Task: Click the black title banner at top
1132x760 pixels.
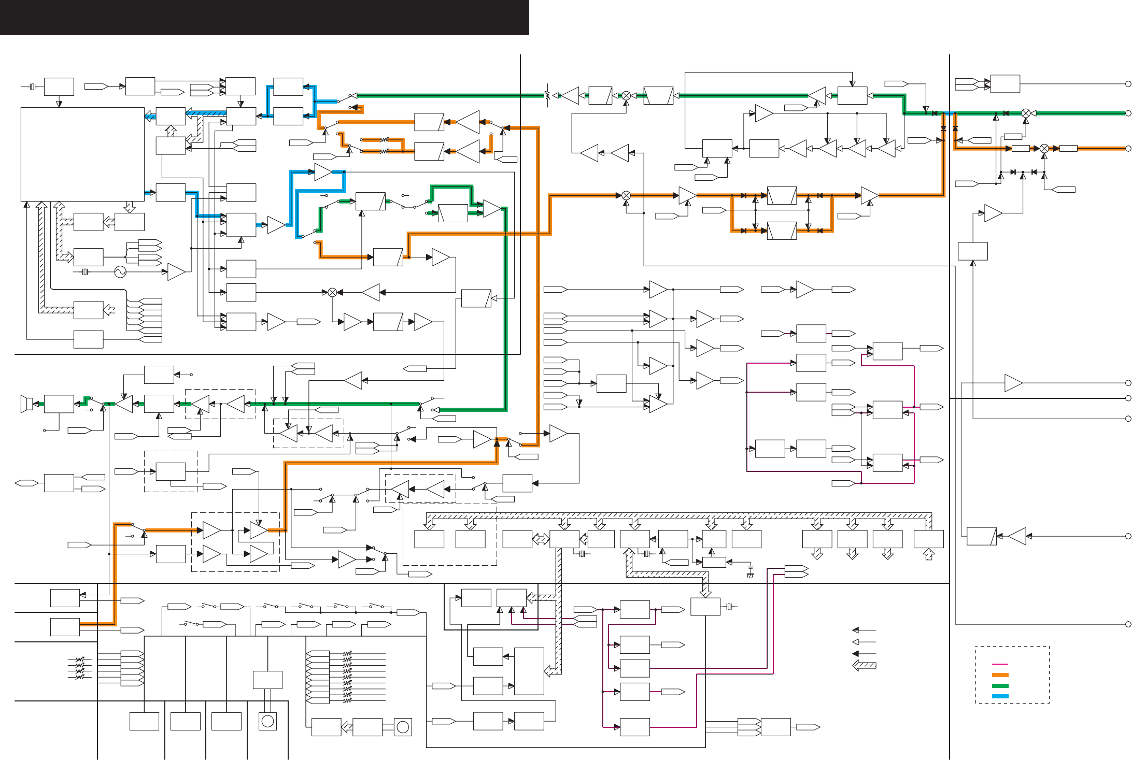Action: (x=264, y=18)
